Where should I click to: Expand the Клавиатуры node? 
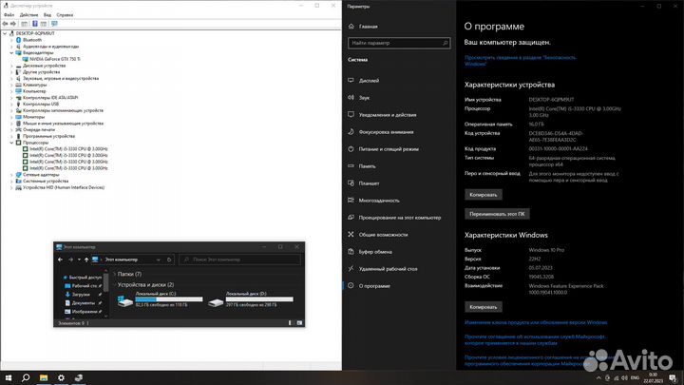point(11,85)
